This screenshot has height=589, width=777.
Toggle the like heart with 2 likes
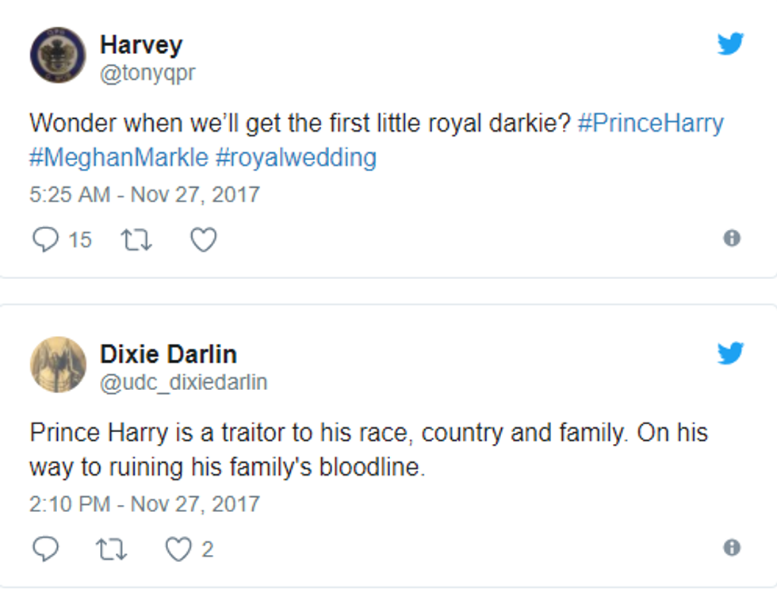point(178,549)
